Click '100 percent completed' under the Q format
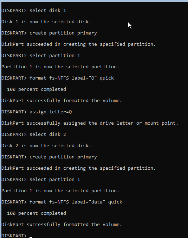The height and width of the screenshot is (238, 188). 37,89
